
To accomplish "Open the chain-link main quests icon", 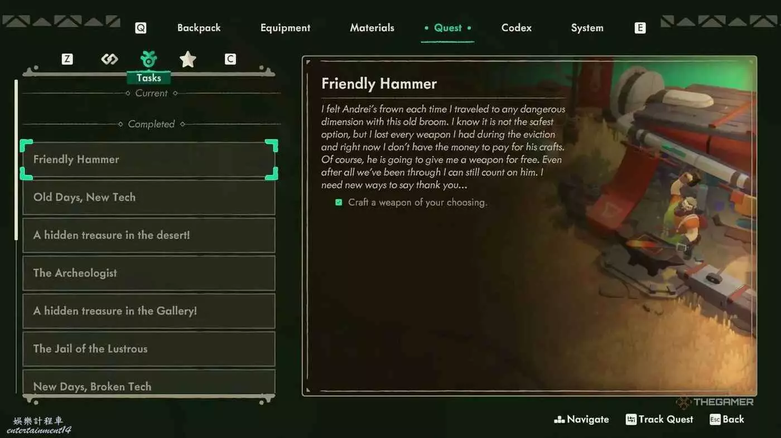I will pyautogui.click(x=109, y=59).
